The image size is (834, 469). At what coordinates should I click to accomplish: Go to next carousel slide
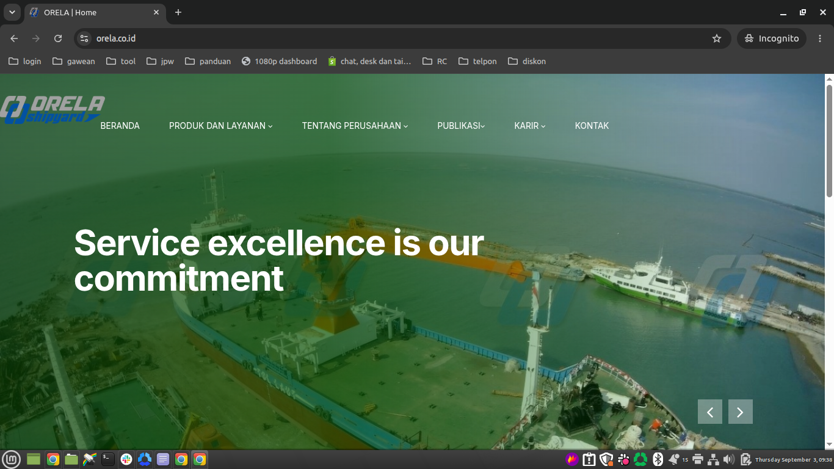click(740, 412)
